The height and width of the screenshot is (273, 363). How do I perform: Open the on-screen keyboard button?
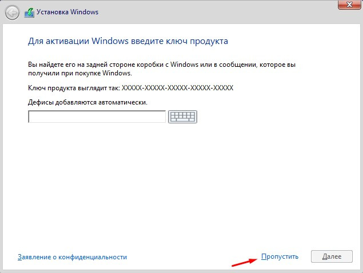pyautogui.click(x=182, y=117)
